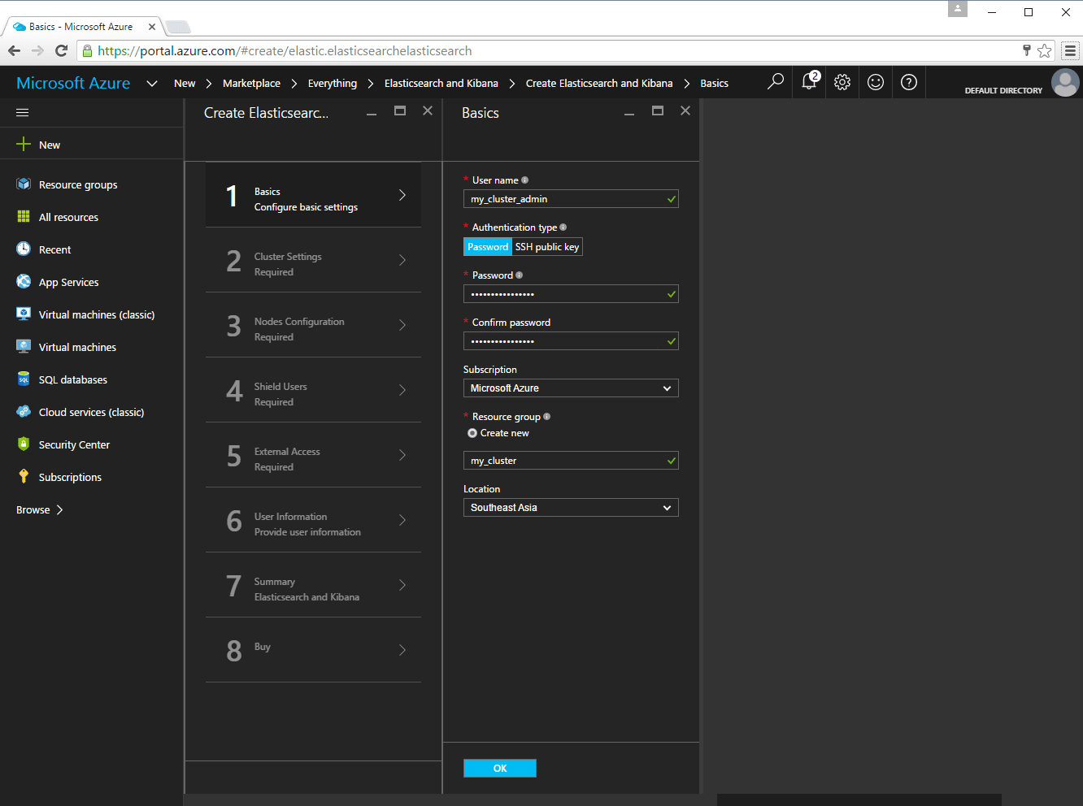The width and height of the screenshot is (1083, 806).
Task: Select SSH public key authentication
Action: pos(547,247)
